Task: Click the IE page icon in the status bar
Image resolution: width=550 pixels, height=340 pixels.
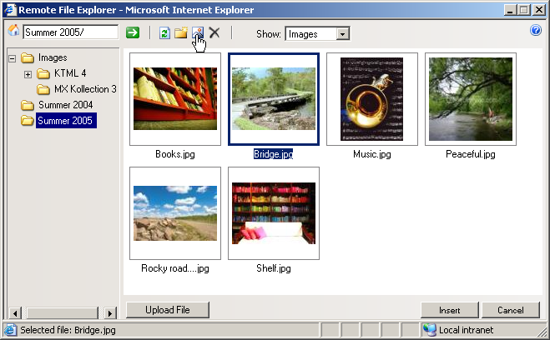Action: coord(10,330)
